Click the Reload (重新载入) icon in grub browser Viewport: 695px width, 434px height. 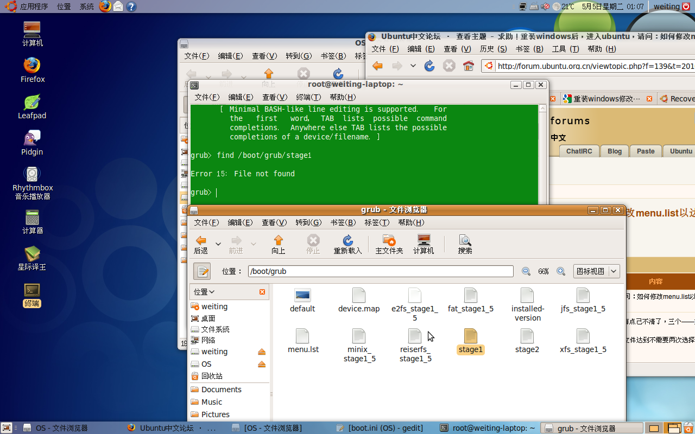click(x=347, y=240)
